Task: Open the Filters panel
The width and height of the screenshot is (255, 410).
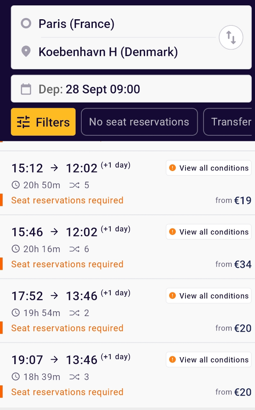Action: click(43, 122)
